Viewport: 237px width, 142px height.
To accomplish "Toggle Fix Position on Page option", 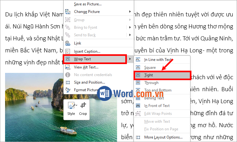I will click(162, 129).
